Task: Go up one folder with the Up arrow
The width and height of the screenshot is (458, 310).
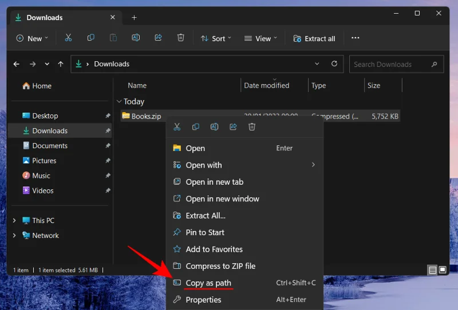Action: point(61,64)
